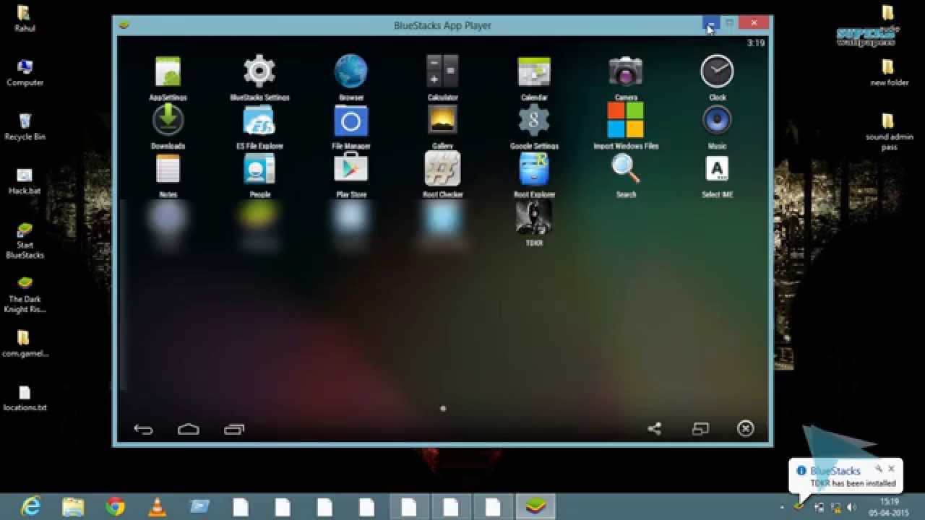Launch Import Windows Files app
This screenshot has width=925, height=520.
(626, 121)
